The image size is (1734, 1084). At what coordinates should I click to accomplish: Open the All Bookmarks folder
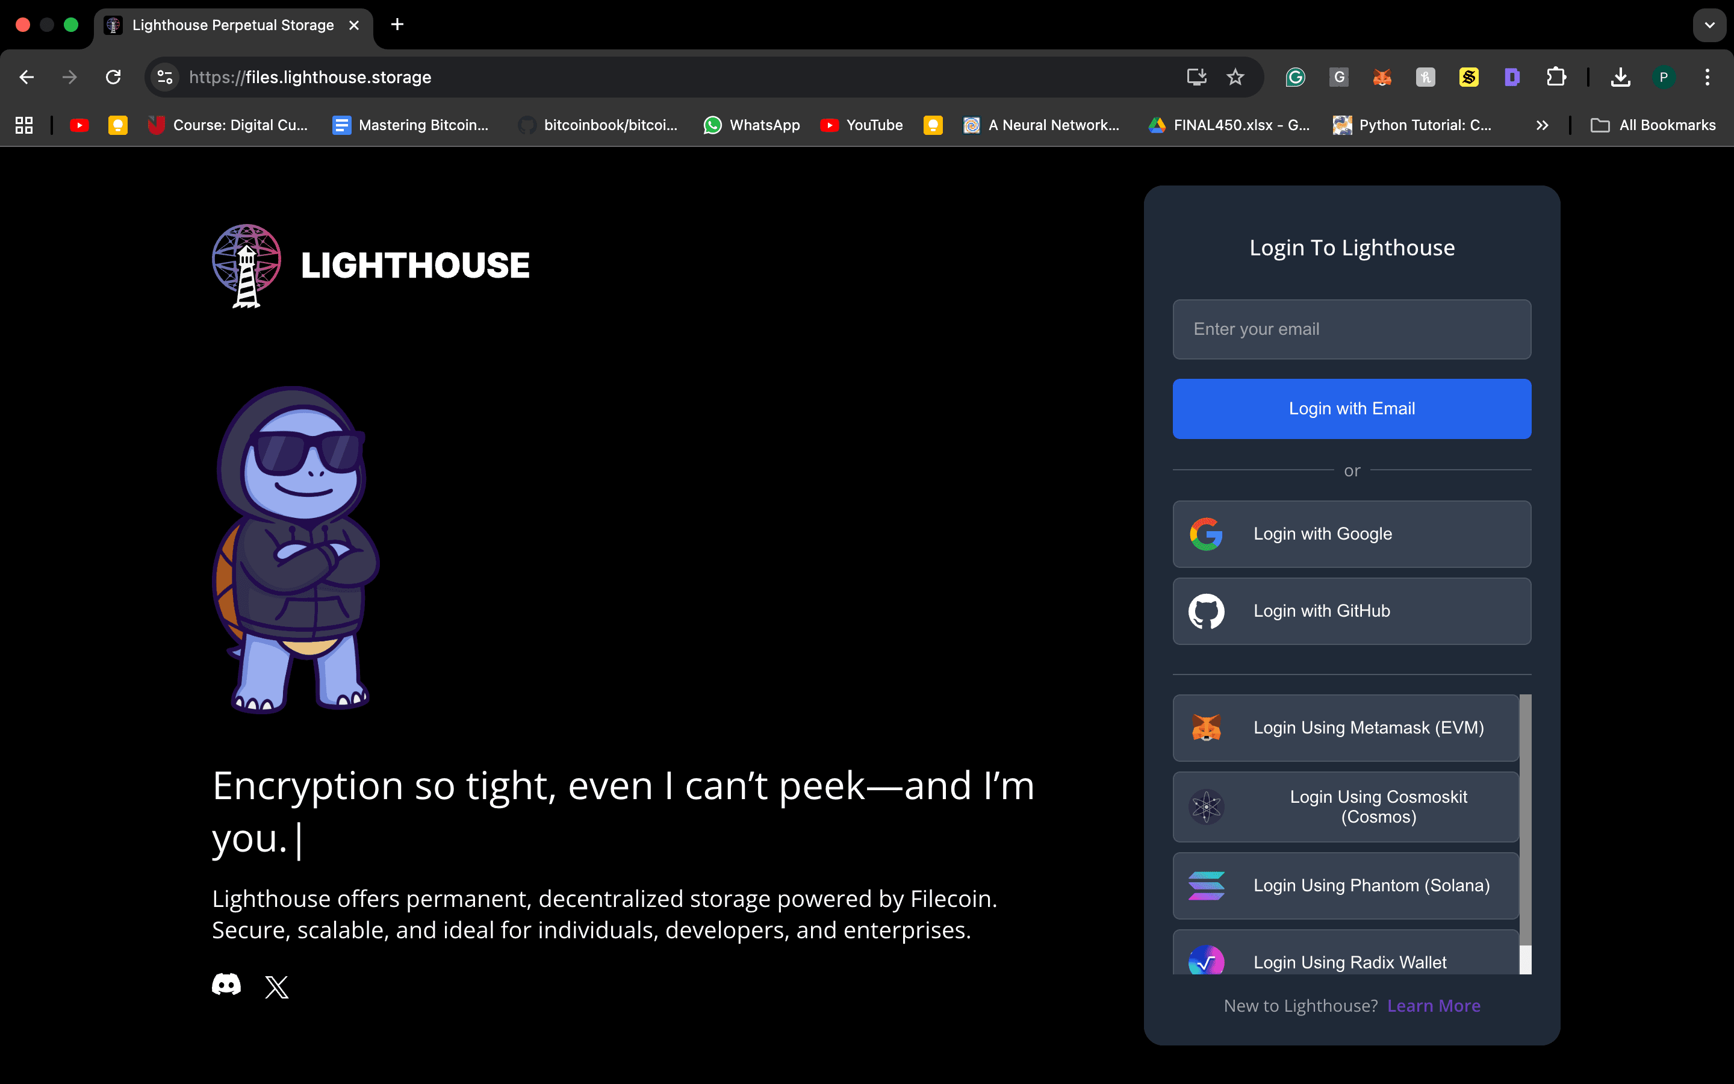pyautogui.click(x=1654, y=125)
